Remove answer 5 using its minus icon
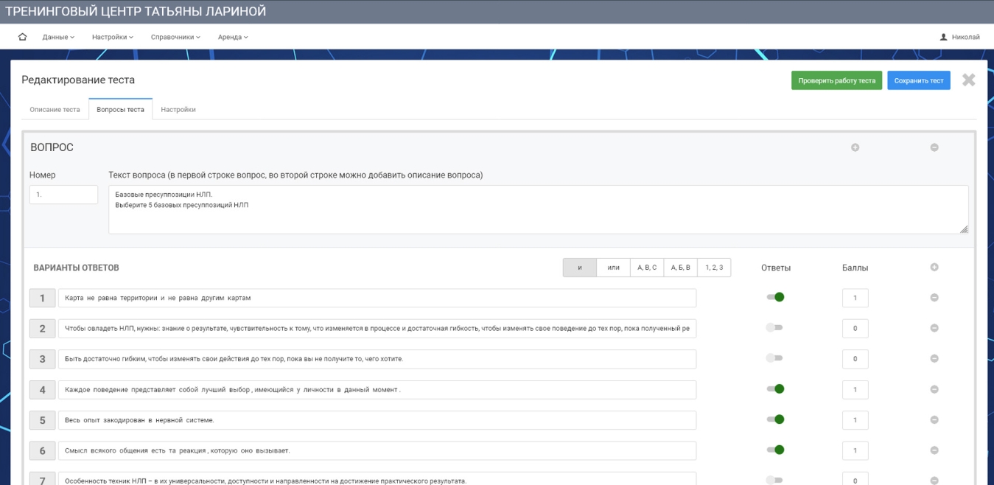The image size is (994, 485). [934, 420]
